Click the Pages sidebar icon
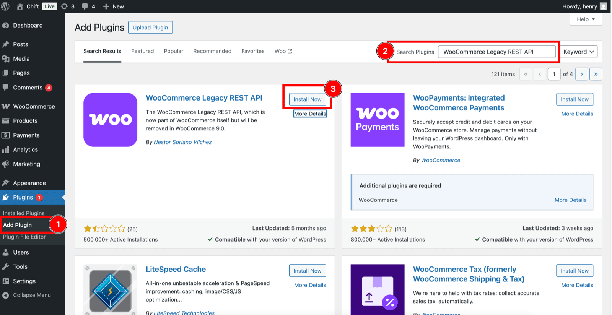Screen dimensions: 612x315 tap(6, 73)
